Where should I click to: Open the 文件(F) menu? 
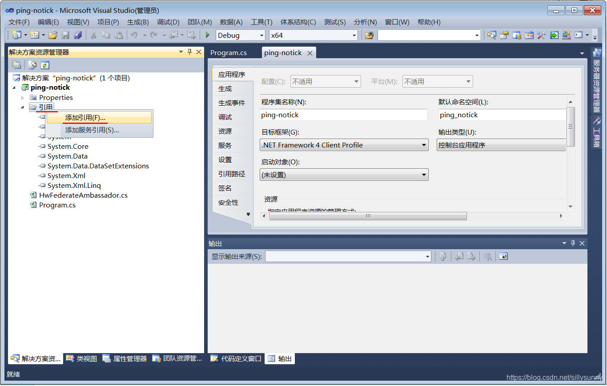pos(19,22)
